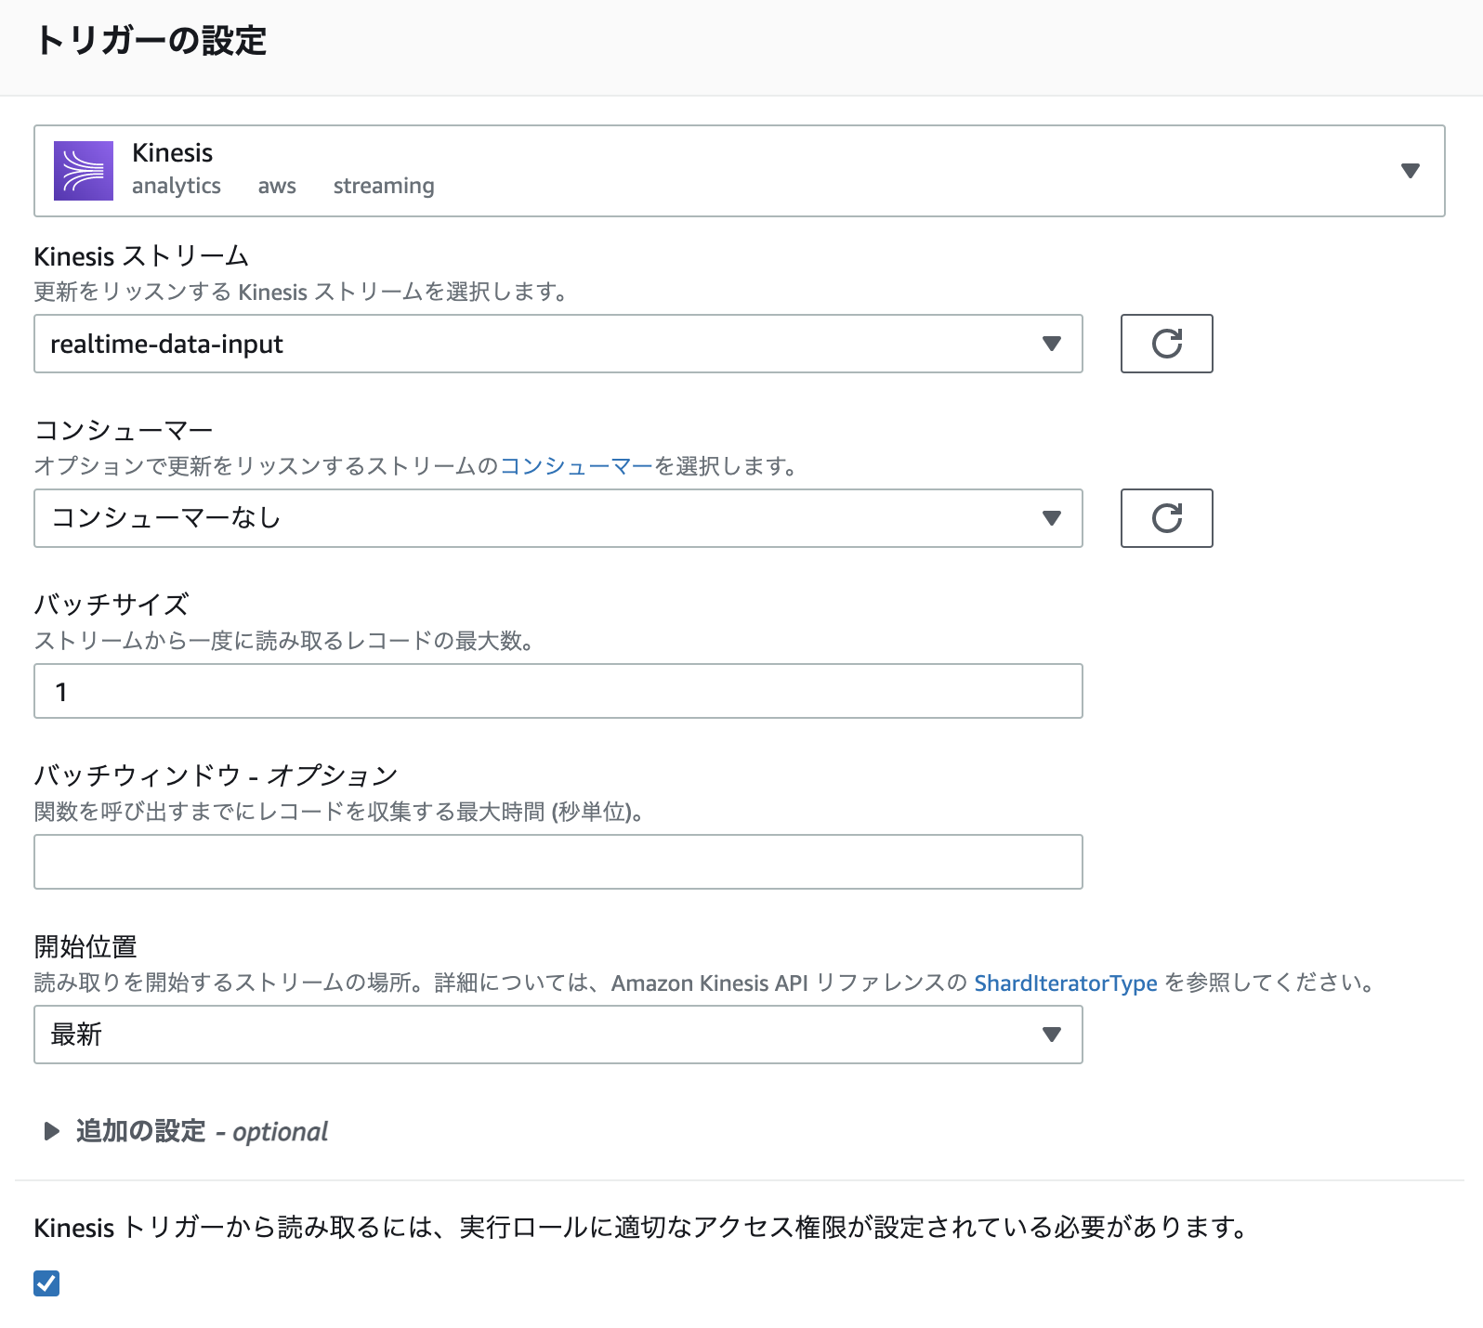Click the Kinesis ストリーム field label

141,256
